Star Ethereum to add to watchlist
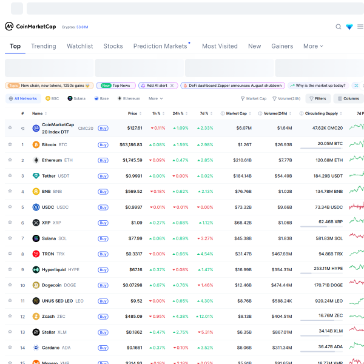Viewport: 364px width, 364px height. (x=10, y=160)
